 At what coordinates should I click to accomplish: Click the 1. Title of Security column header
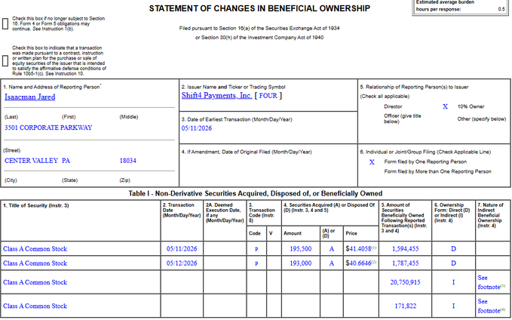click(36, 205)
